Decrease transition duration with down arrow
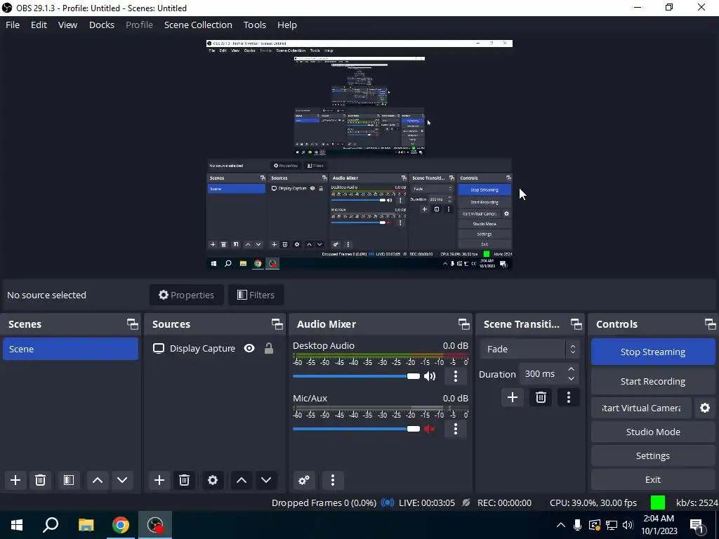The image size is (719, 539). tap(571, 378)
